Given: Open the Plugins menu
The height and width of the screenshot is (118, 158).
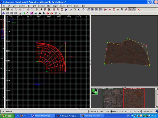Looking at the screenshot, I should (x=77, y=6).
